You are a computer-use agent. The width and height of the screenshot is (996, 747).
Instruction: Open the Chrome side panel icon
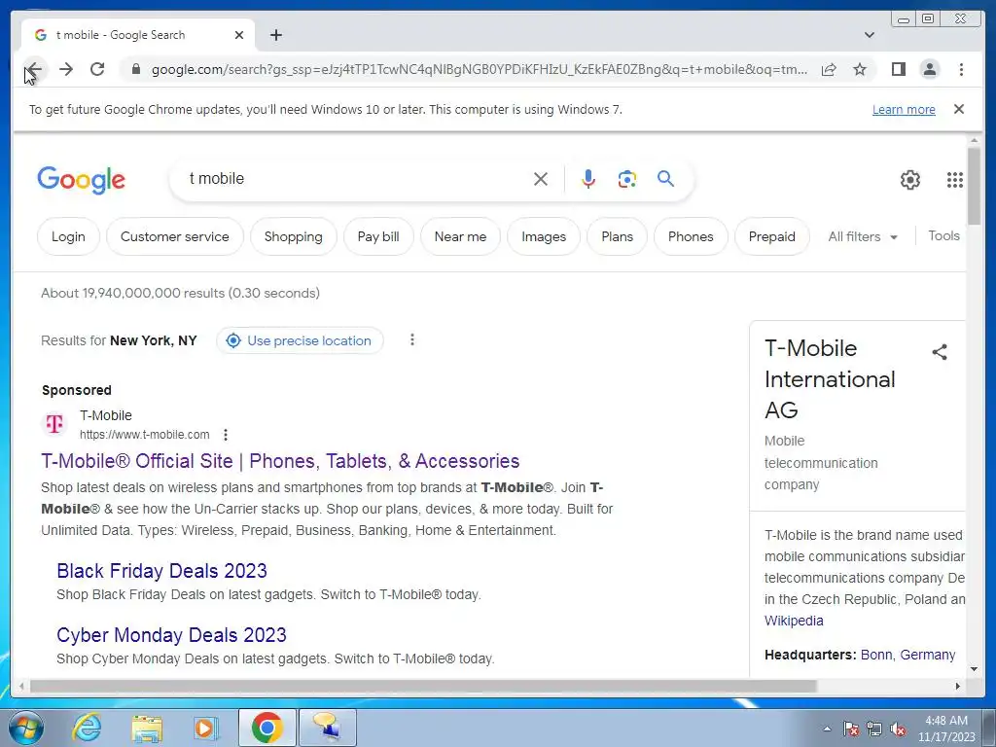point(898,69)
